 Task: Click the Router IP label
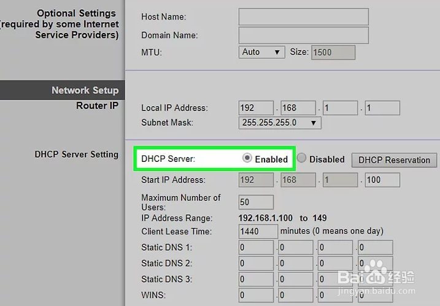pyautogui.click(x=97, y=105)
